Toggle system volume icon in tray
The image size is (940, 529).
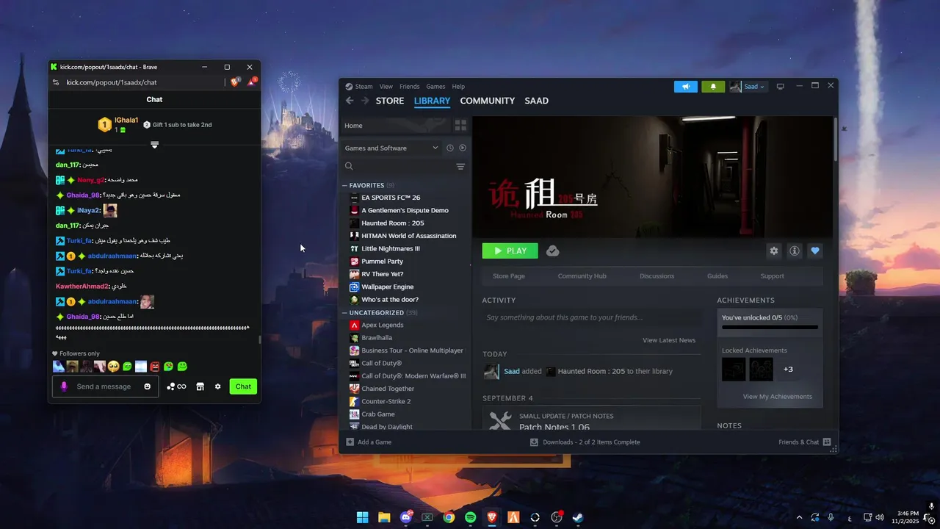(879, 517)
